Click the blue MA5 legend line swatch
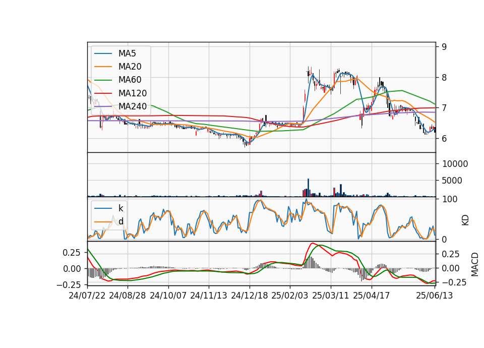484x348 pixels. coord(103,53)
